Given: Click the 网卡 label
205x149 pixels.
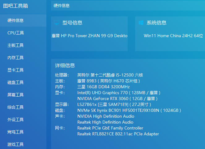Looking at the screenshot, I should point(60,128).
